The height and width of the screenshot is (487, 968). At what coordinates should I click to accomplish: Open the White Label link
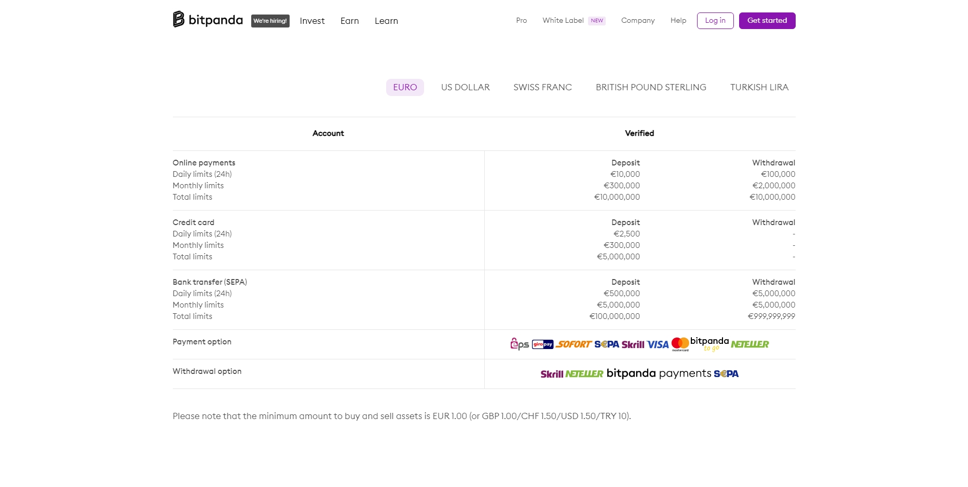(x=563, y=20)
